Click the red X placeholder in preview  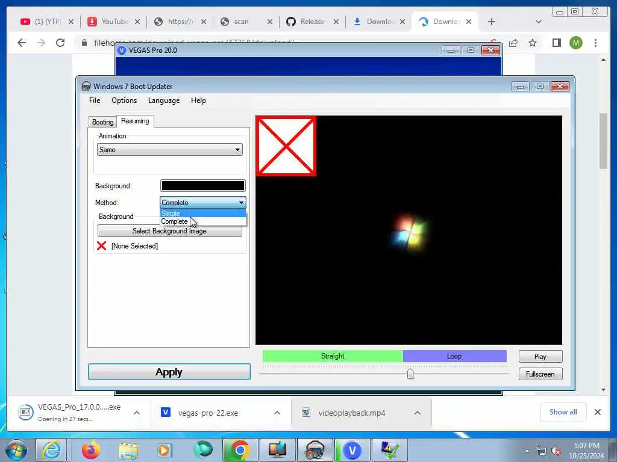286,146
